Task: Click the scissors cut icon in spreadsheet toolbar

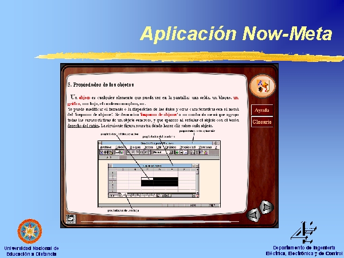Action: point(102,153)
